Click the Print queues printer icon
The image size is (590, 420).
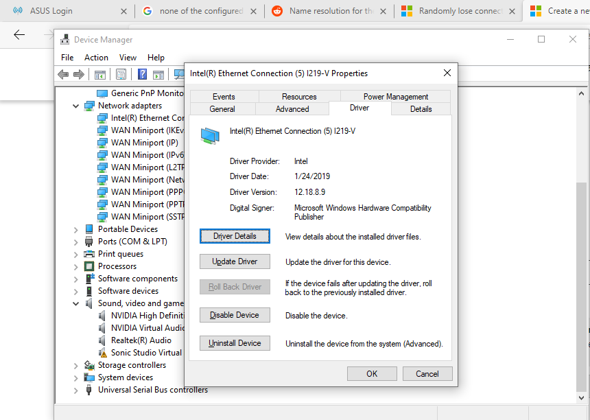click(x=89, y=254)
